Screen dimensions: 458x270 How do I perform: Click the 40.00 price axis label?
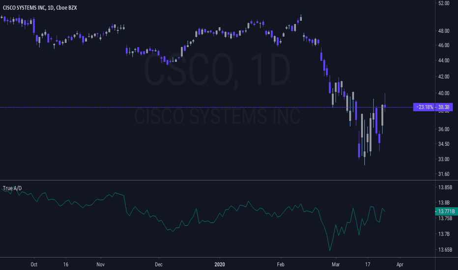(x=444, y=93)
